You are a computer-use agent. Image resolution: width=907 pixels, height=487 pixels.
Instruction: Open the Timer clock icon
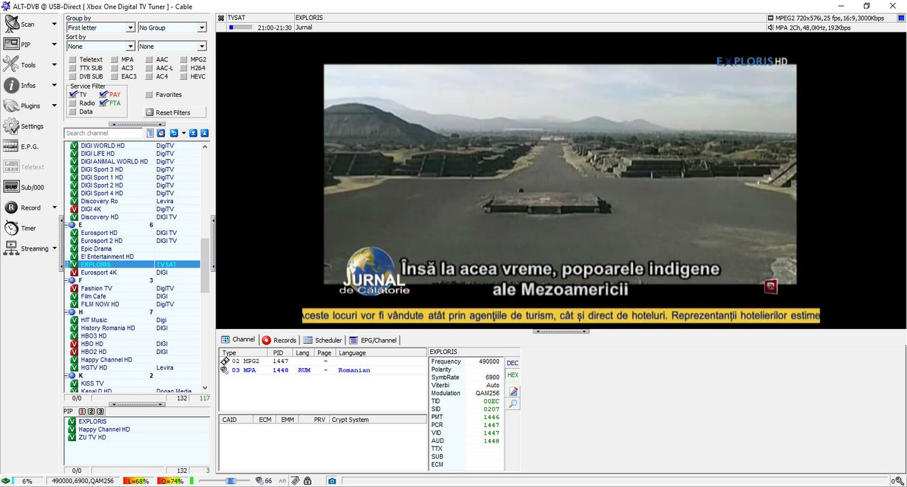[11, 228]
